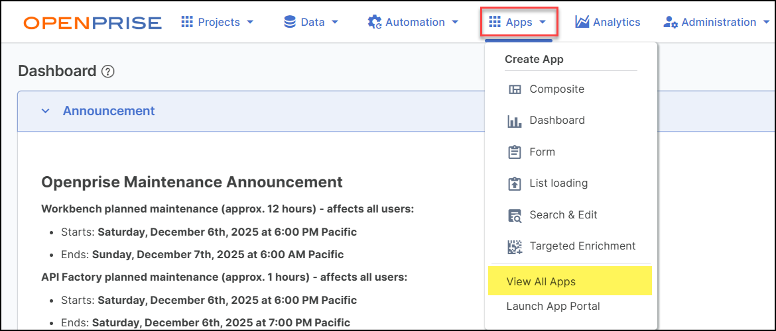Click the API Factory planned maintenance line
Viewport: 776px width, 331px height.
(x=224, y=277)
